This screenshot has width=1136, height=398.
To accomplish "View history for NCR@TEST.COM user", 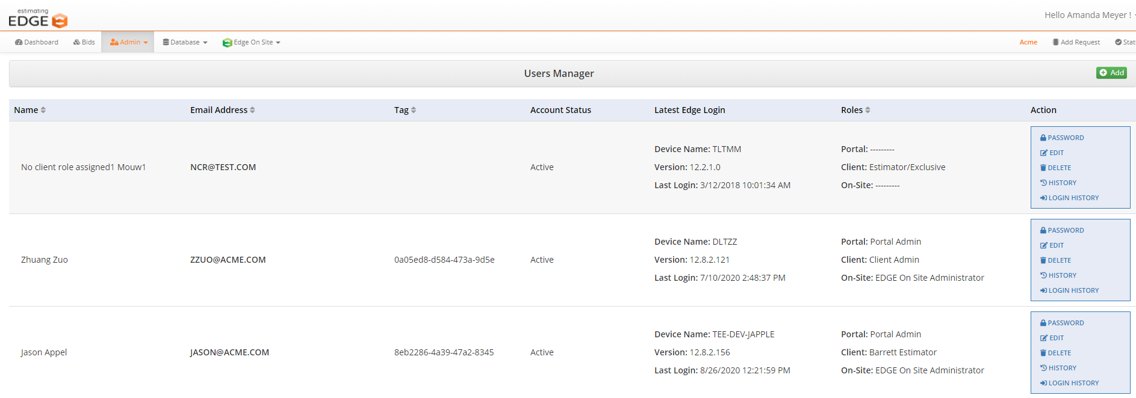I will click(1058, 183).
